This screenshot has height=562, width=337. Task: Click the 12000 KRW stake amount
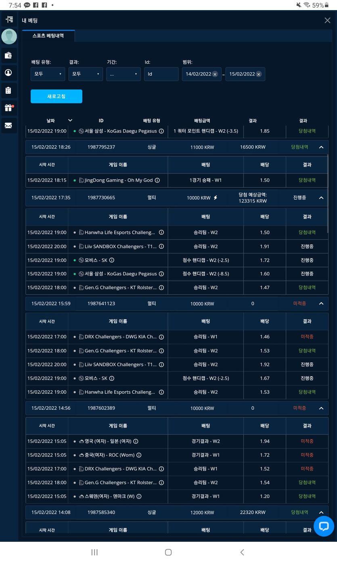pyautogui.click(x=202, y=512)
